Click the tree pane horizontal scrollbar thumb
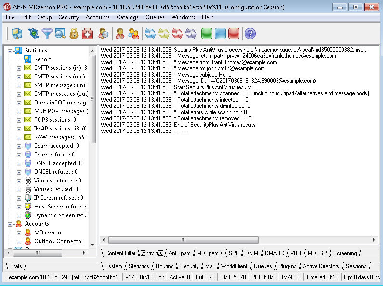The width and height of the screenshot is (383, 286). coord(38,253)
